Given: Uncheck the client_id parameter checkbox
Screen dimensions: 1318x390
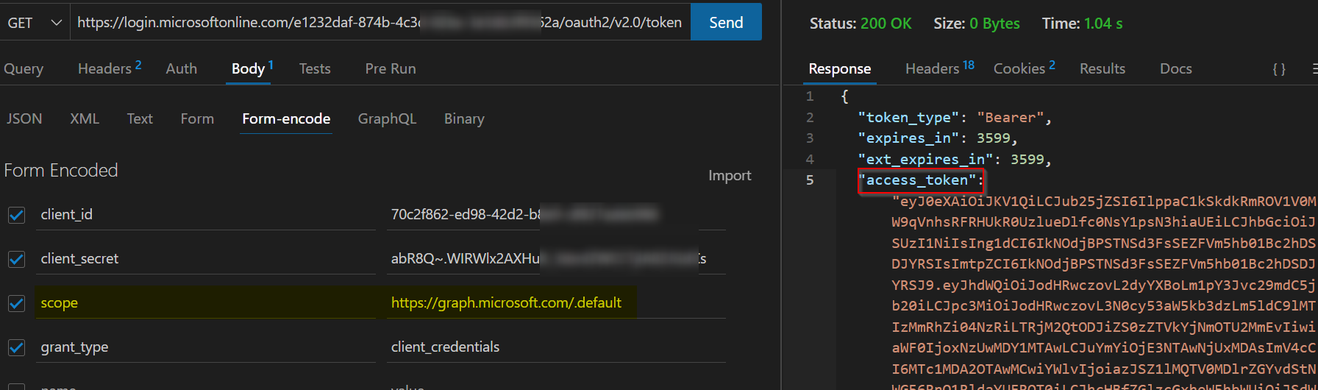Looking at the screenshot, I should coord(16,215).
